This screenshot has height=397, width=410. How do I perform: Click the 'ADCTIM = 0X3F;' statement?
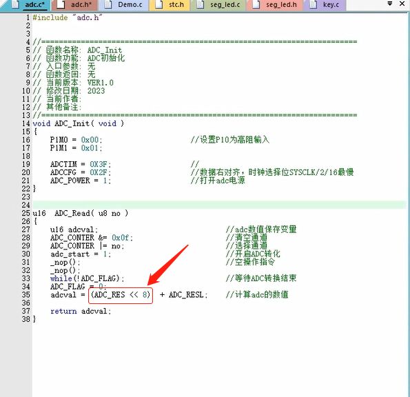(81, 164)
